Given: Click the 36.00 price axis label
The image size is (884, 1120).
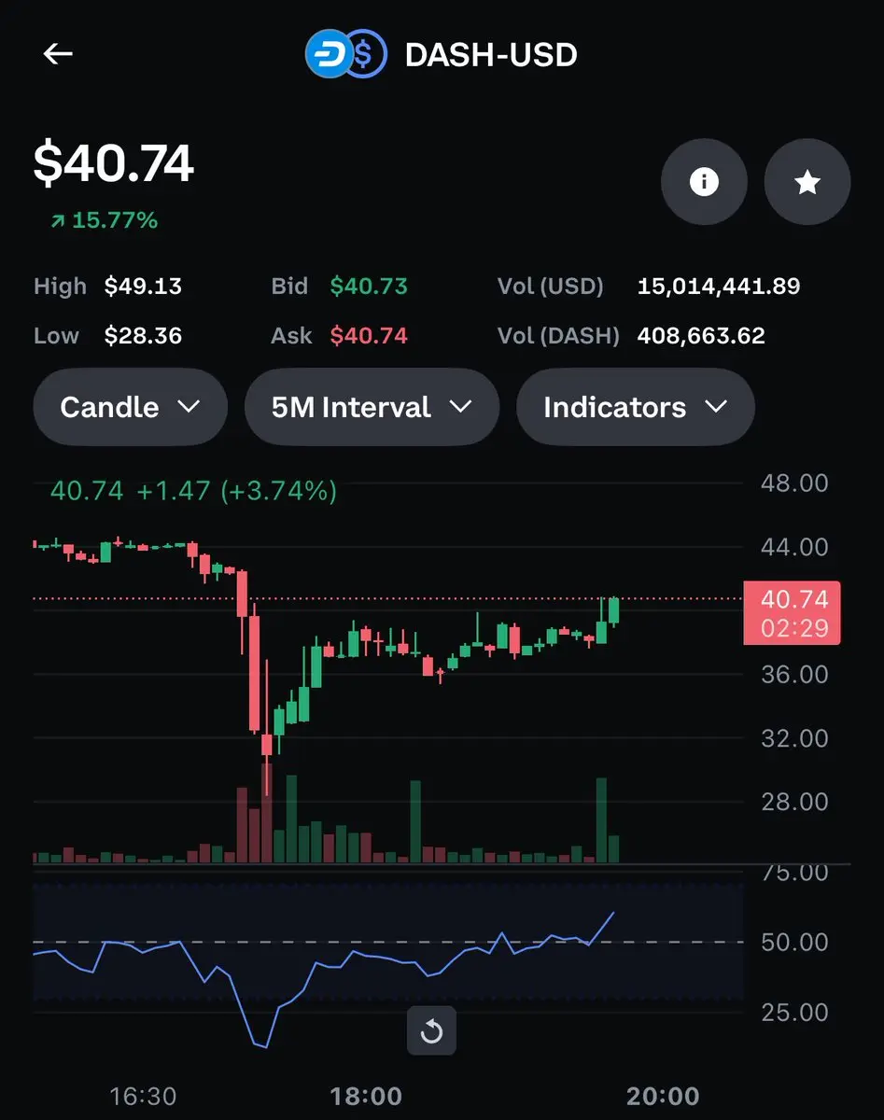Looking at the screenshot, I should pos(794,675).
